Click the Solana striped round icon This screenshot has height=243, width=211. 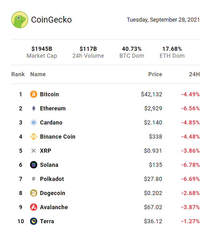(x=33, y=165)
